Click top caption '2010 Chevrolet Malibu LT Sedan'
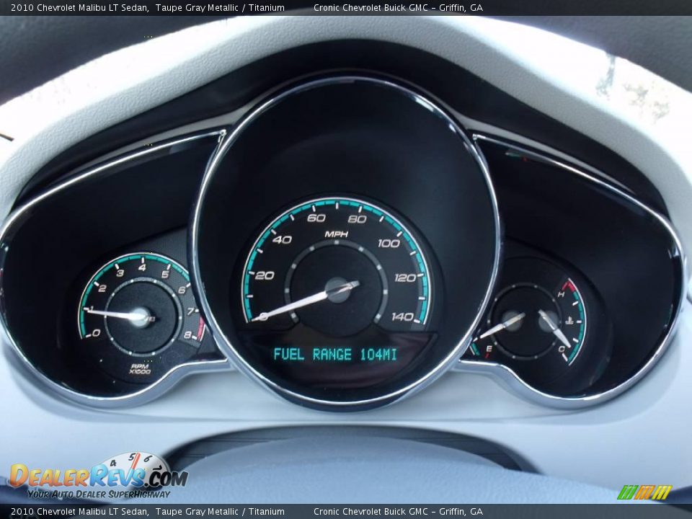This screenshot has width=692, height=519. (x=79, y=7)
